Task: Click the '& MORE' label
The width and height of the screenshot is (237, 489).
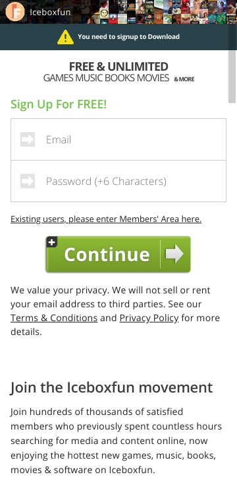Action: [x=184, y=79]
